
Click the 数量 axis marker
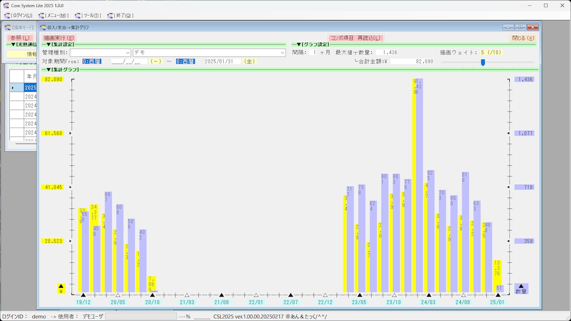point(521,288)
